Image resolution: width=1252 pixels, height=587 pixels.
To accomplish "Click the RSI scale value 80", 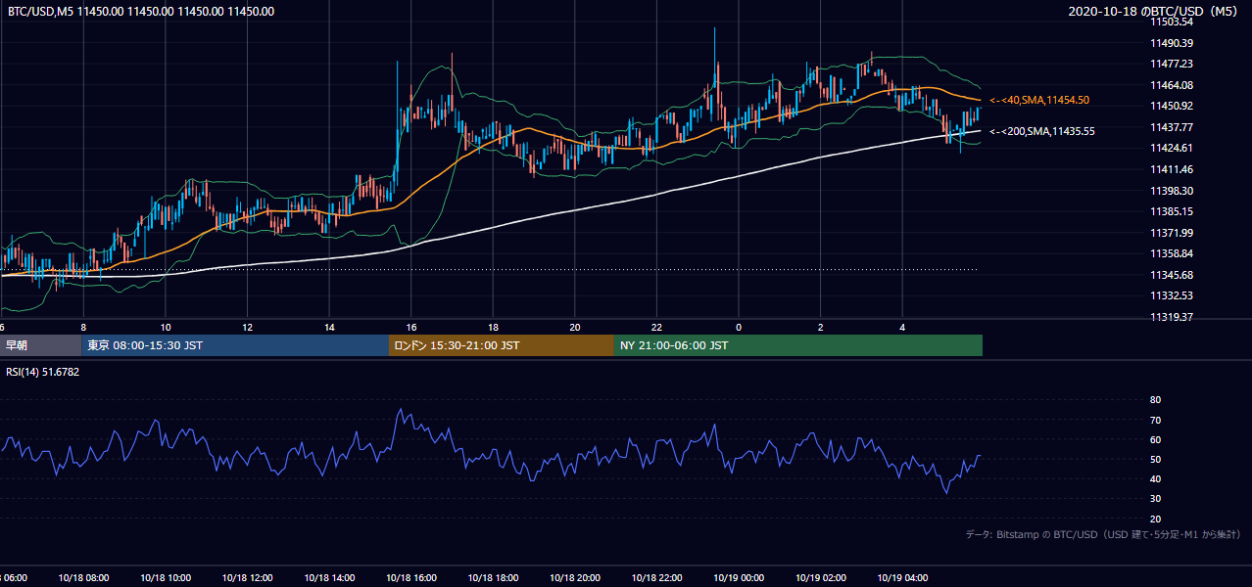I will click(1155, 400).
